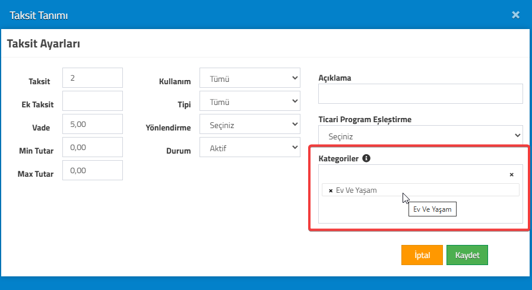The height and width of the screenshot is (290, 532).
Task: Focus the Taksit input field
Action: point(92,78)
